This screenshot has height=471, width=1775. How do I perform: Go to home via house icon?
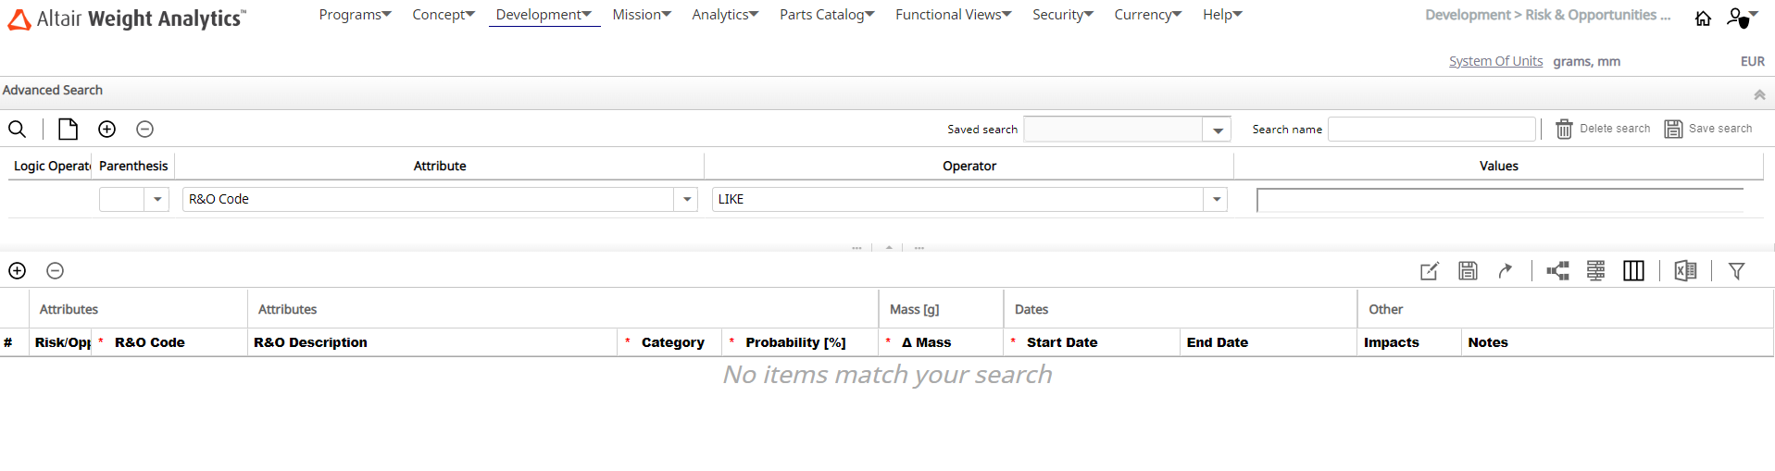pos(1703,19)
